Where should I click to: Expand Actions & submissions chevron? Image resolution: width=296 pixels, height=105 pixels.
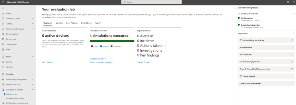point(33,29)
